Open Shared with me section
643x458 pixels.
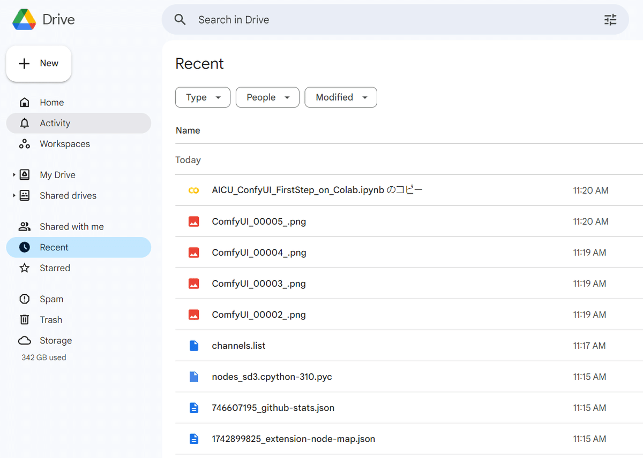79,226
